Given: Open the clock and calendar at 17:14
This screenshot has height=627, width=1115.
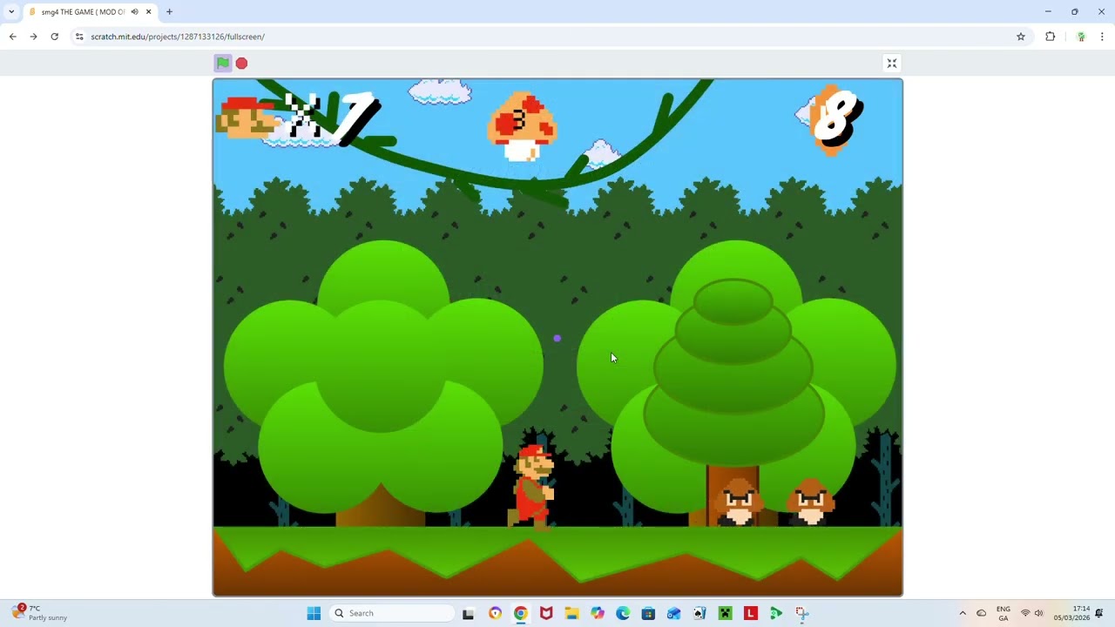Looking at the screenshot, I should click(1071, 613).
